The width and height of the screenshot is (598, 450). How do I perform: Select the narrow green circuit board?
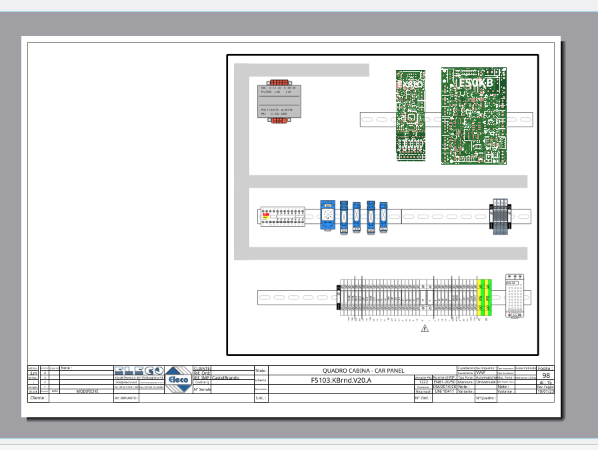pyautogui.click(x=409, y=115)
